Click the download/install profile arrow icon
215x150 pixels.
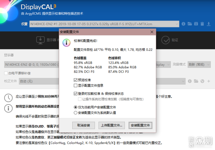pos(208,24)
